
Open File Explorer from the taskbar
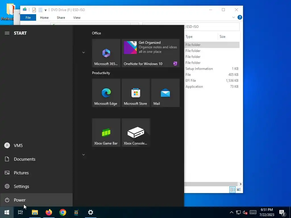tap(35, 212)
